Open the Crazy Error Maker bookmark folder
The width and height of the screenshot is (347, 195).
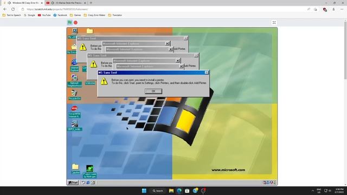point(94,15)
